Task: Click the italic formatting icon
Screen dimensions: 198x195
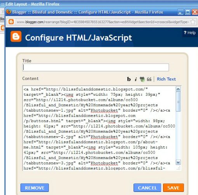Action: (135, 79)
